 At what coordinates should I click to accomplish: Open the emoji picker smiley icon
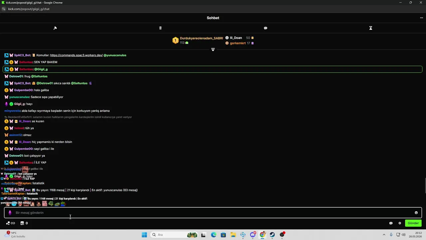(x=416, y=213)
